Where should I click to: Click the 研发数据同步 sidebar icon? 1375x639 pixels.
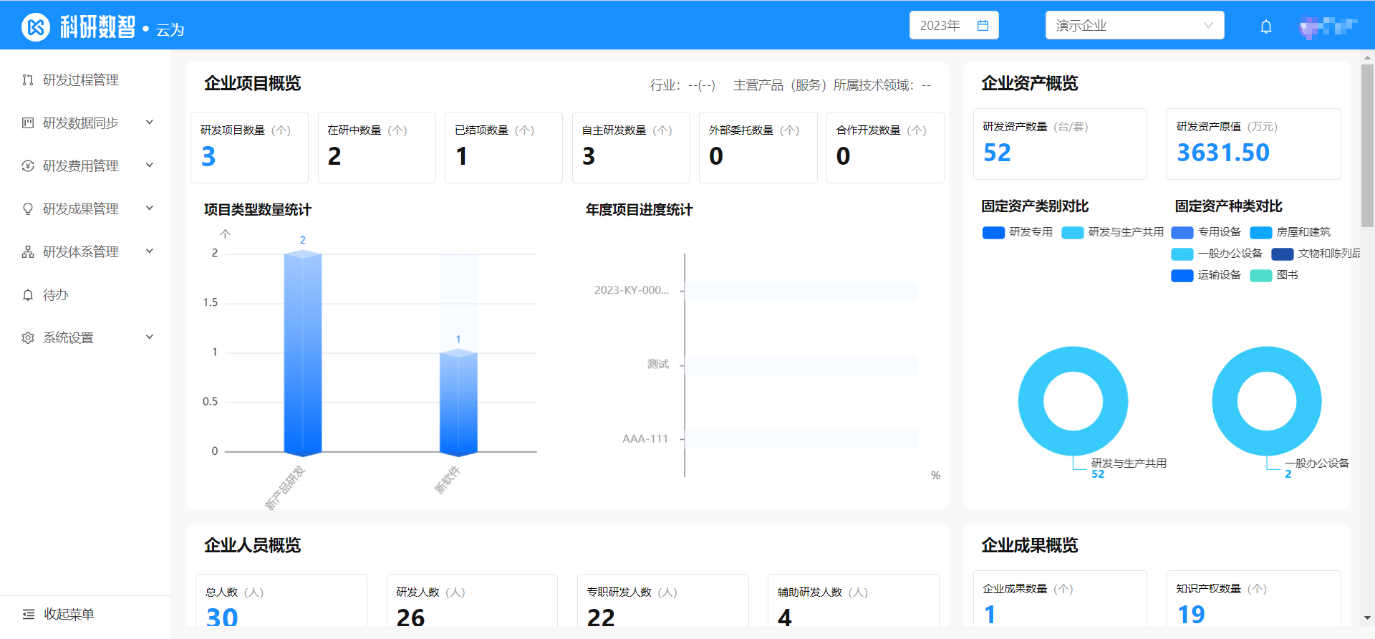pos(28,122)
